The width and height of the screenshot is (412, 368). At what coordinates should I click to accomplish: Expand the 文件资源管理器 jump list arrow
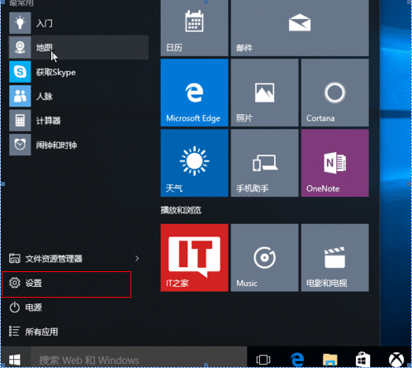click(x=137, y=258)
